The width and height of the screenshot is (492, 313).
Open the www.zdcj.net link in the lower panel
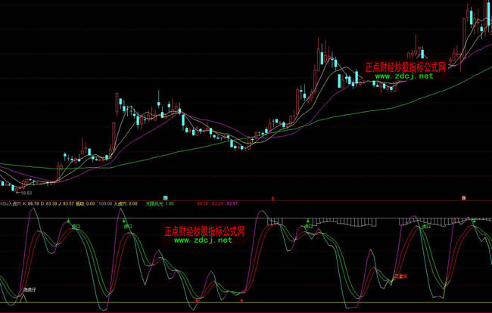coord(204,240)
